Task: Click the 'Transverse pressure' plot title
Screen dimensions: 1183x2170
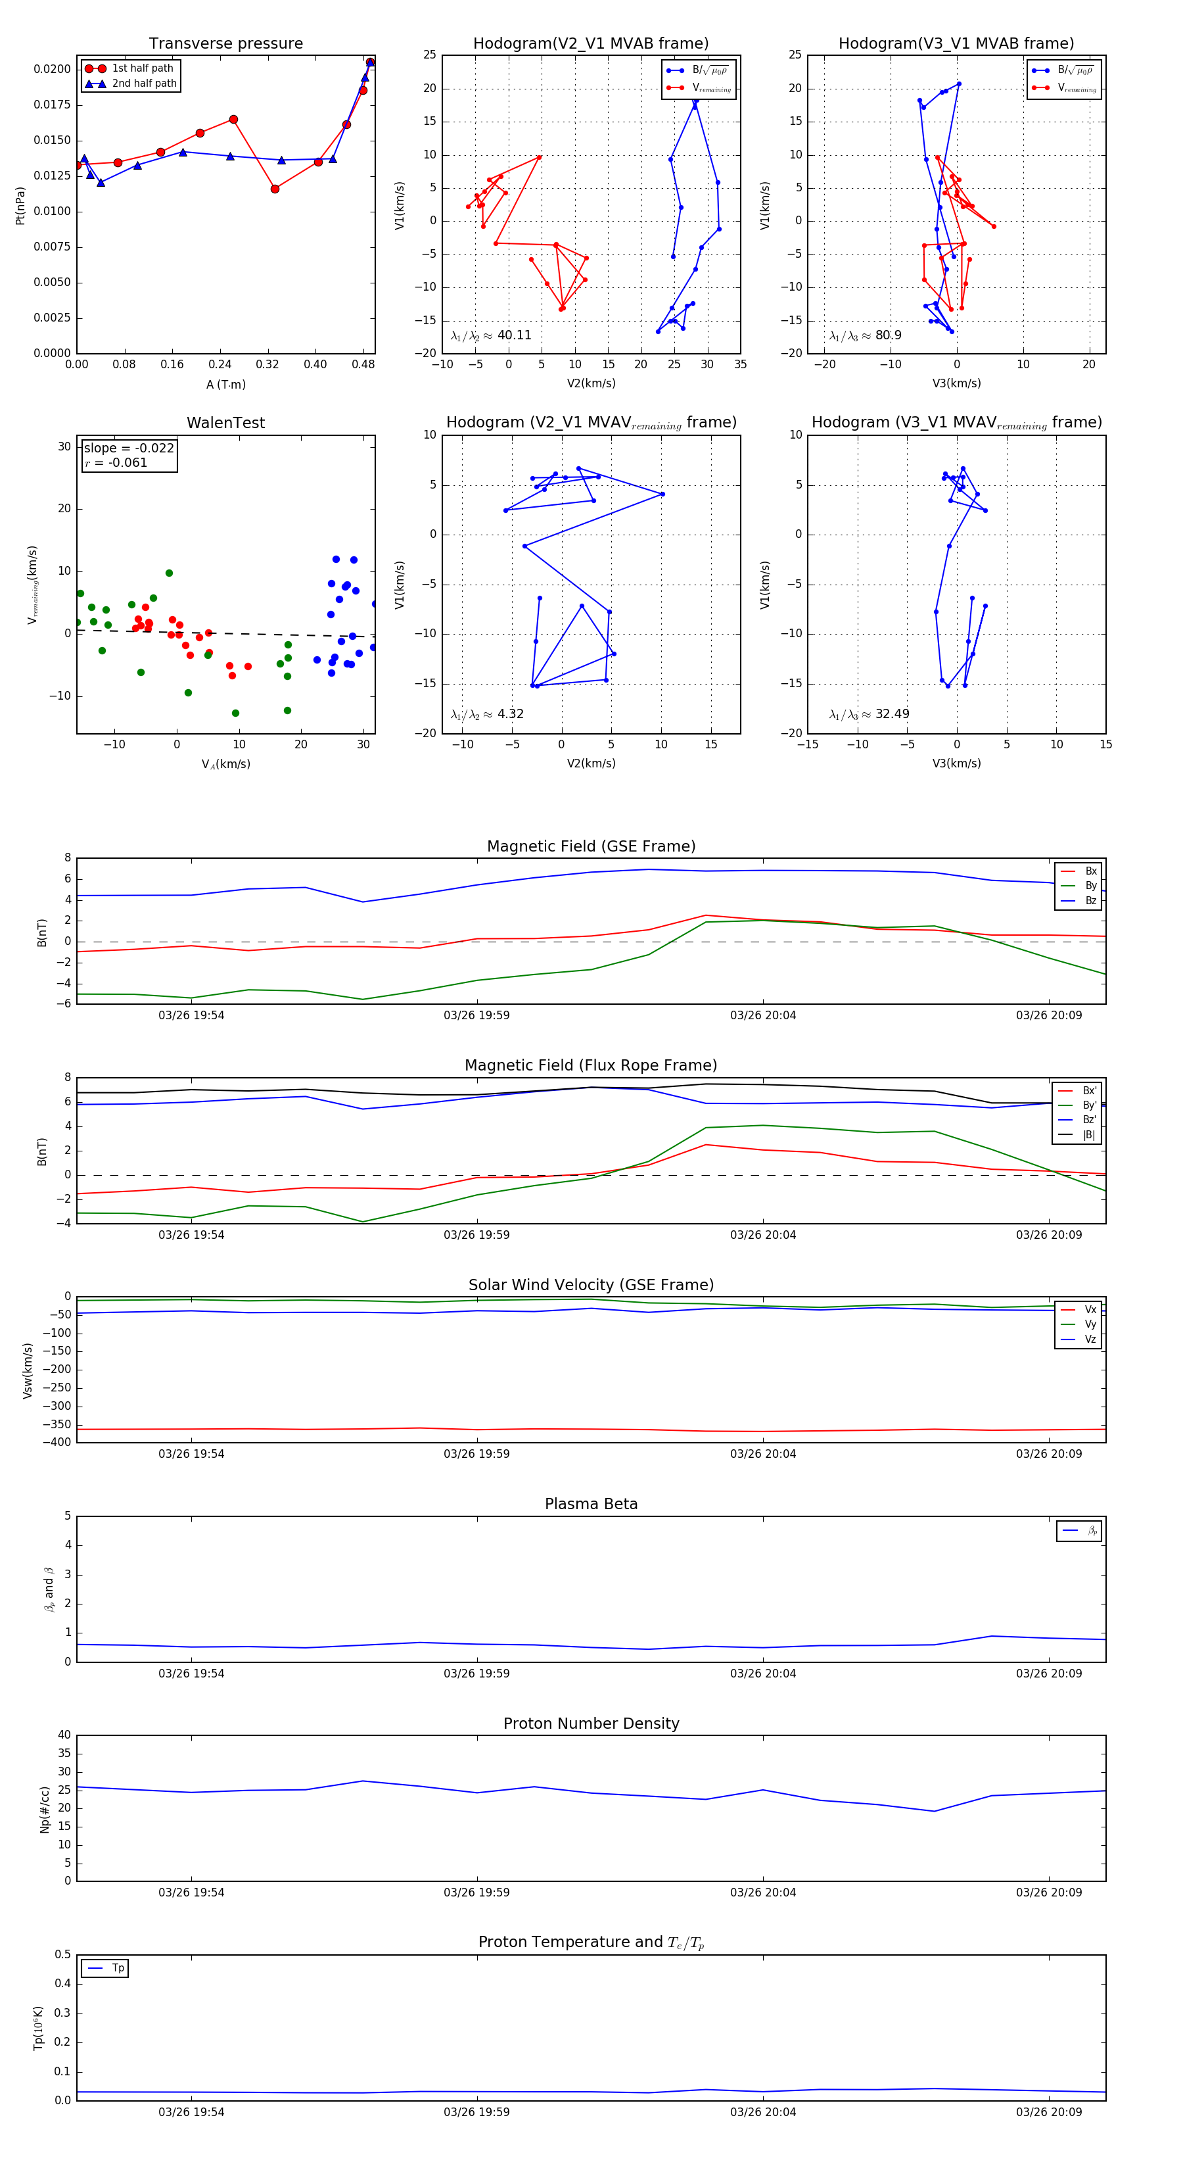Action: (225, 44)
